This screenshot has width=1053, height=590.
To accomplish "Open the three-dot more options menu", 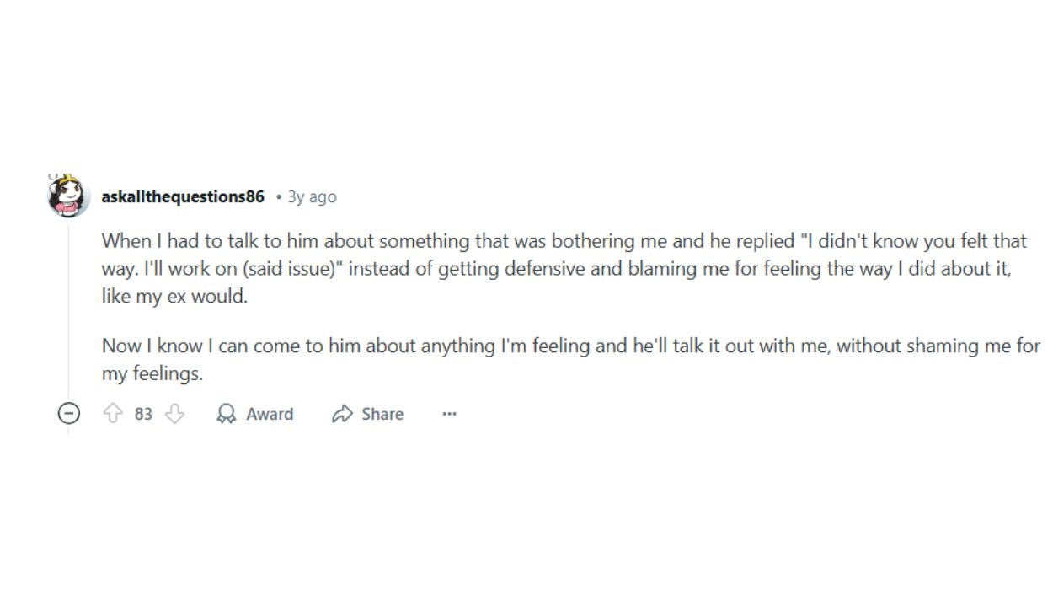I will [x=449, y=414].
